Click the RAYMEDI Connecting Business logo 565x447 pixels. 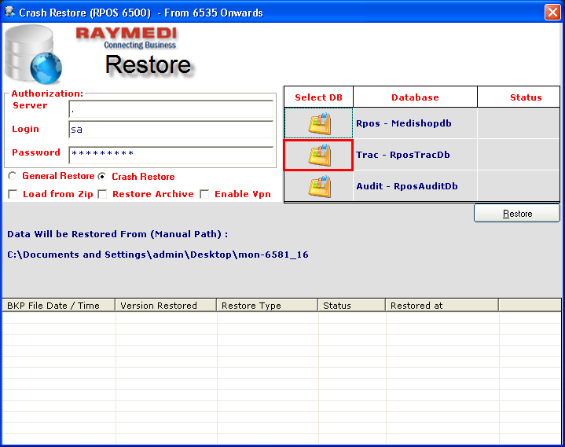click(x=127, y=38)
